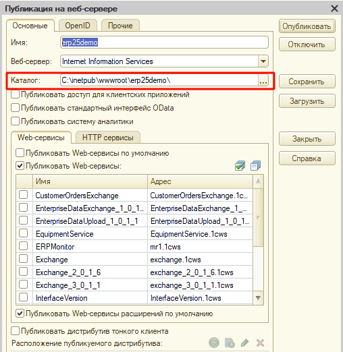Enable publishing access for client applications

[15, 94]
